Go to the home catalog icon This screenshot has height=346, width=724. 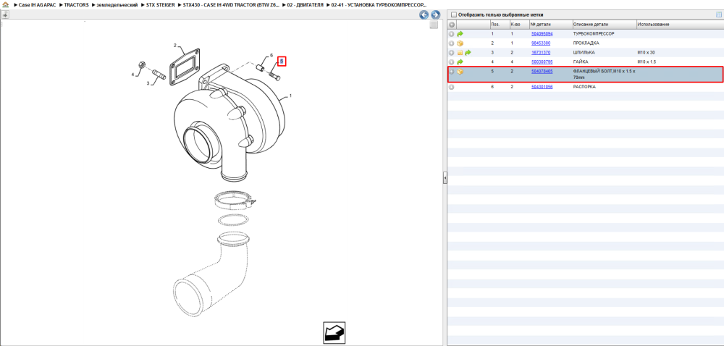[6, 4]
